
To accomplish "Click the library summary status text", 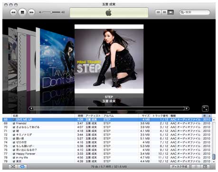I will [109, 167].
